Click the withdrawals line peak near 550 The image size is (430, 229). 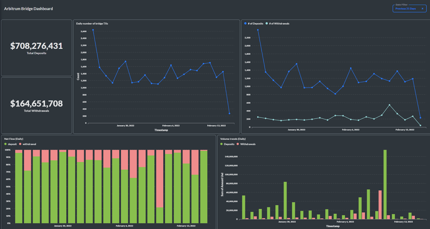389,105
